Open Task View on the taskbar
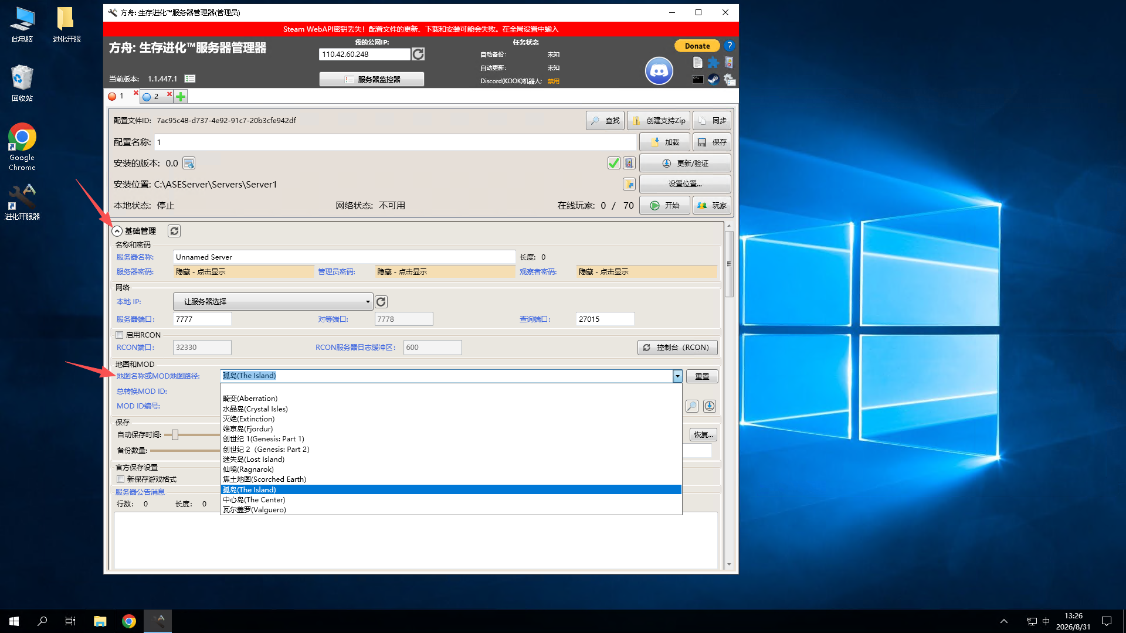The height and width of the screenshot is (633, 1126). tap(70, 621)
